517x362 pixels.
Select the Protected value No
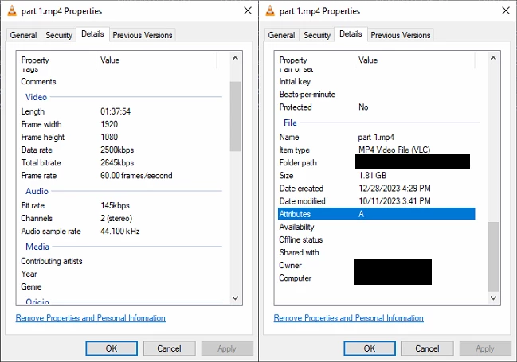pyautogui.click(x=363, y=107)
